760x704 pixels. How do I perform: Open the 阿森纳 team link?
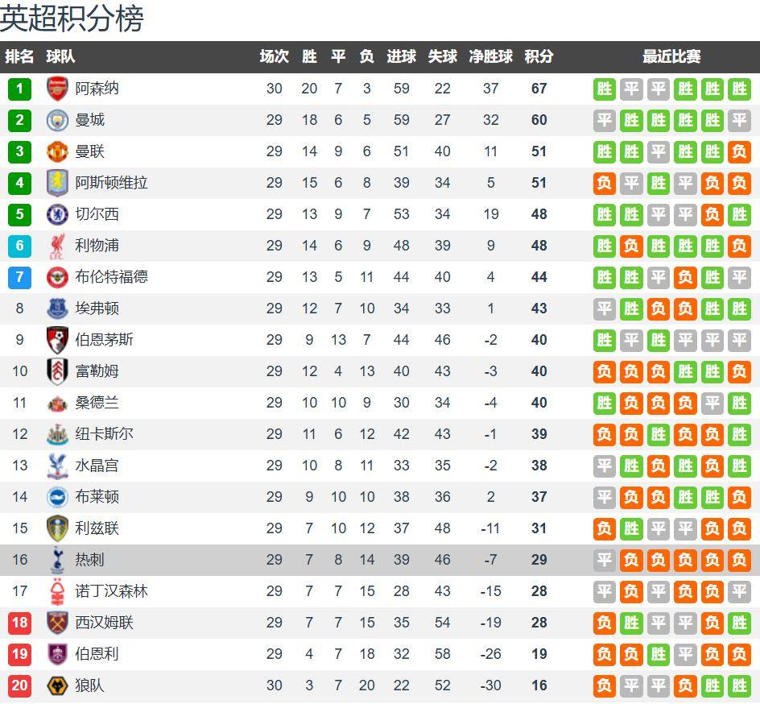click(97, 89)
